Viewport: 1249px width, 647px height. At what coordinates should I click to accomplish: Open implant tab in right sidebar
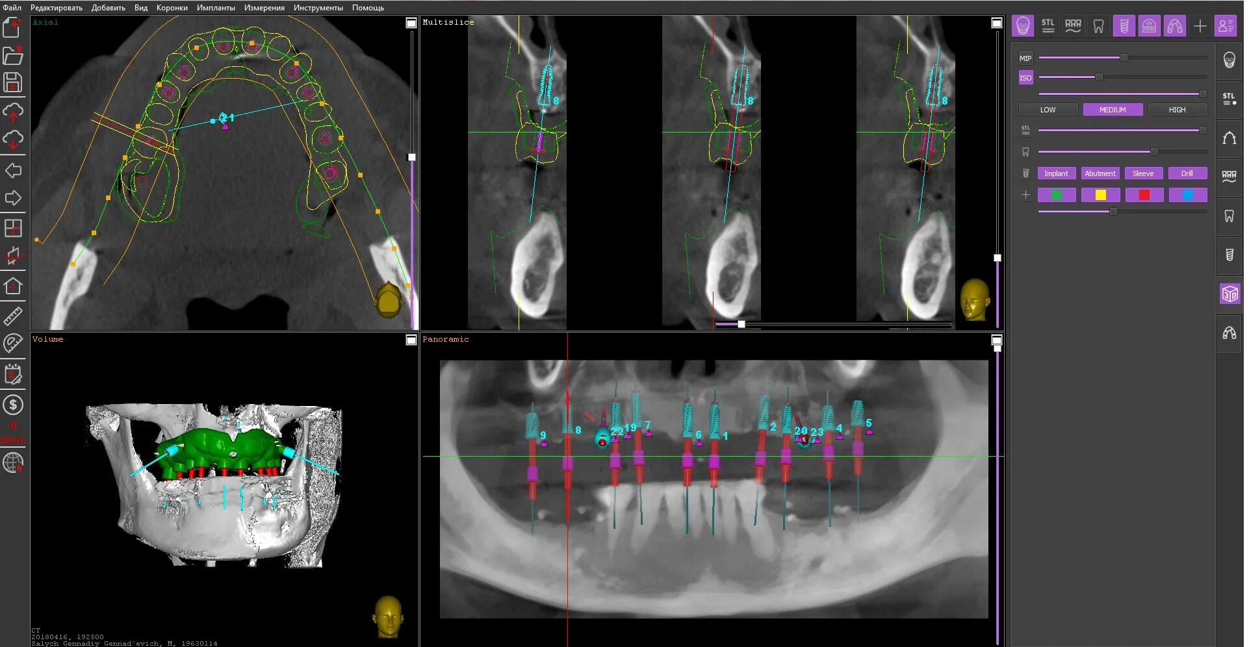coord(1229,255)
